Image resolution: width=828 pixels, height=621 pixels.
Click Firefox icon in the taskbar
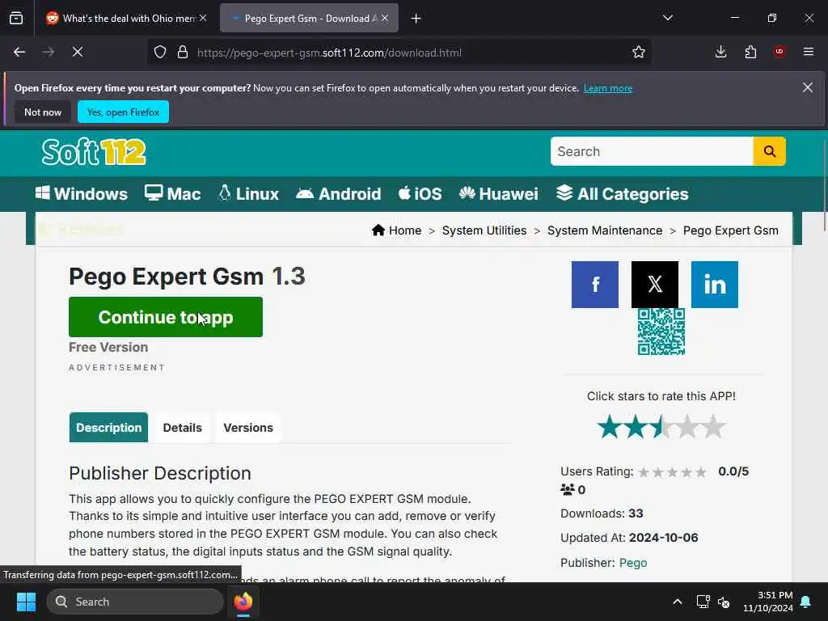tap(243, 602)
